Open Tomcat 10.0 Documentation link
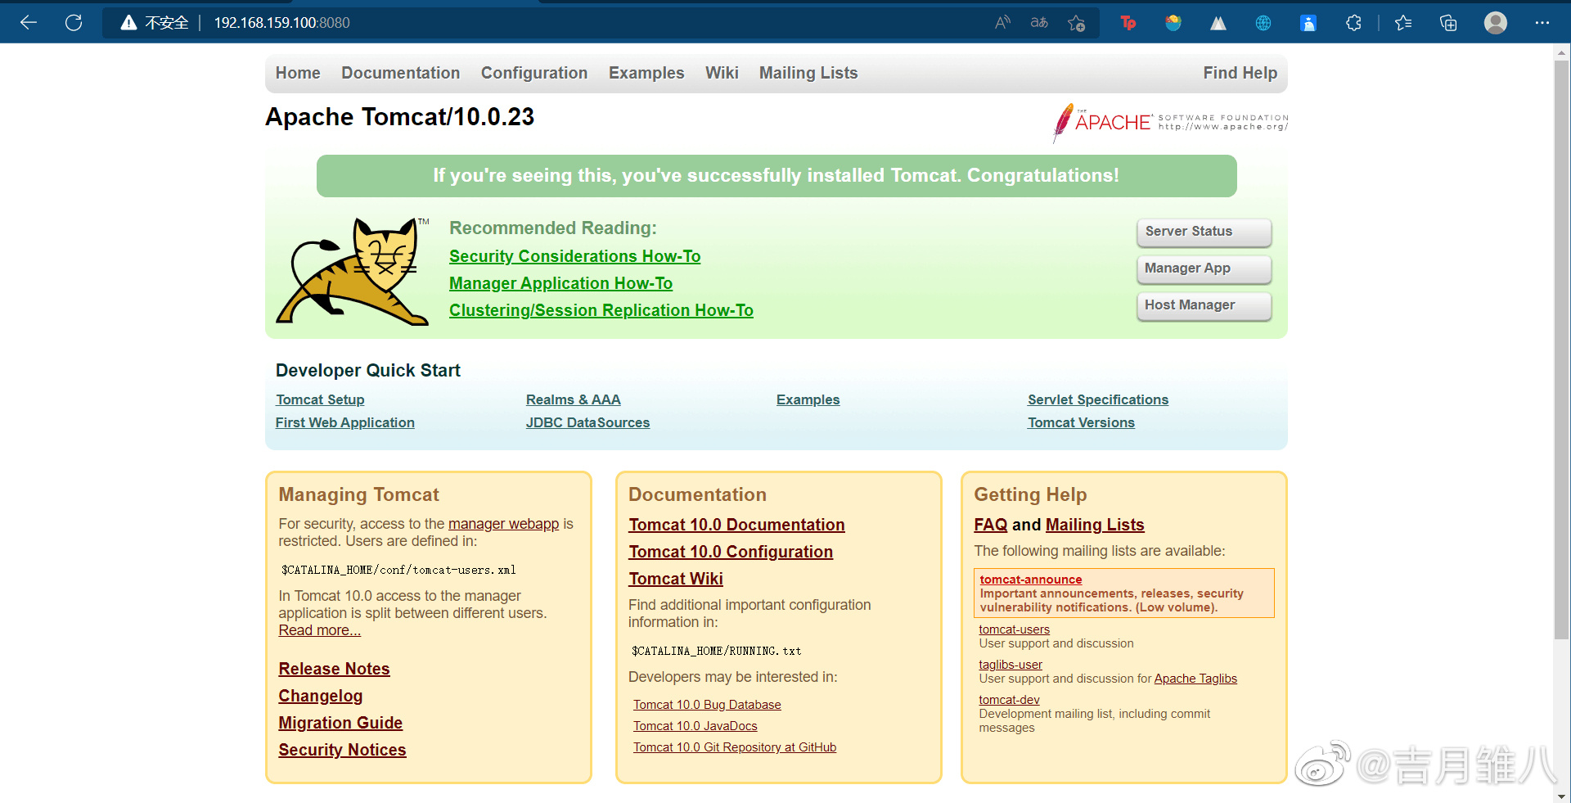 pos(736,525)
